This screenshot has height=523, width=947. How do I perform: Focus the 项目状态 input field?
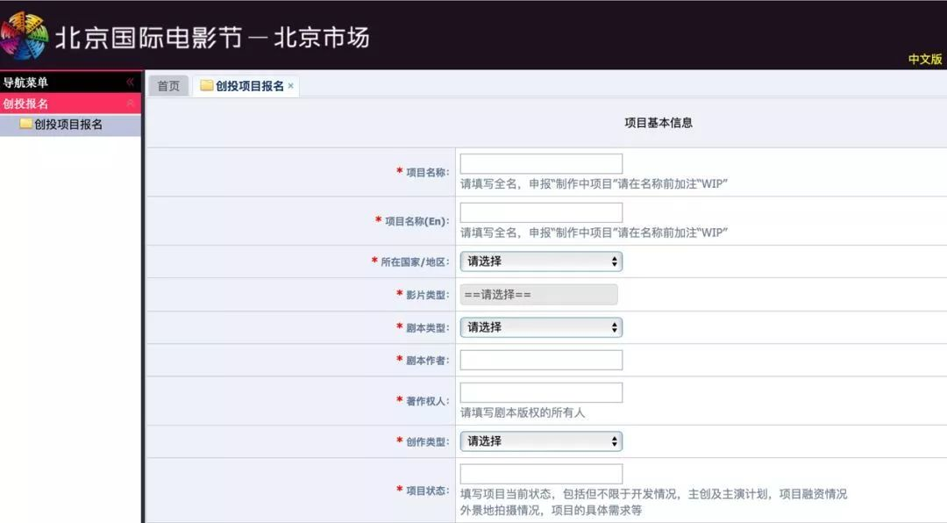pos(541,474)
